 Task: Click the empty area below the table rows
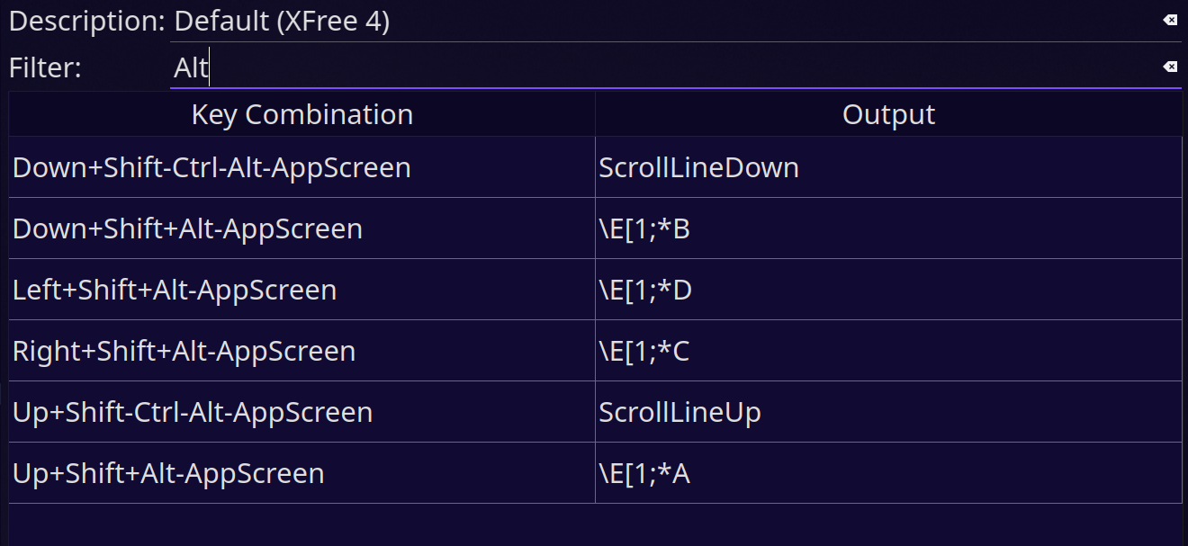click(x=595, y=525)
